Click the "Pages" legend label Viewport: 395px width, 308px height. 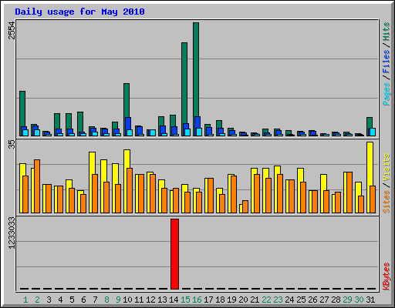[387, 94]
